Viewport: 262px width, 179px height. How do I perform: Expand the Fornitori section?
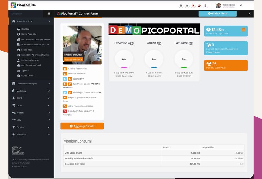(31, 127)
